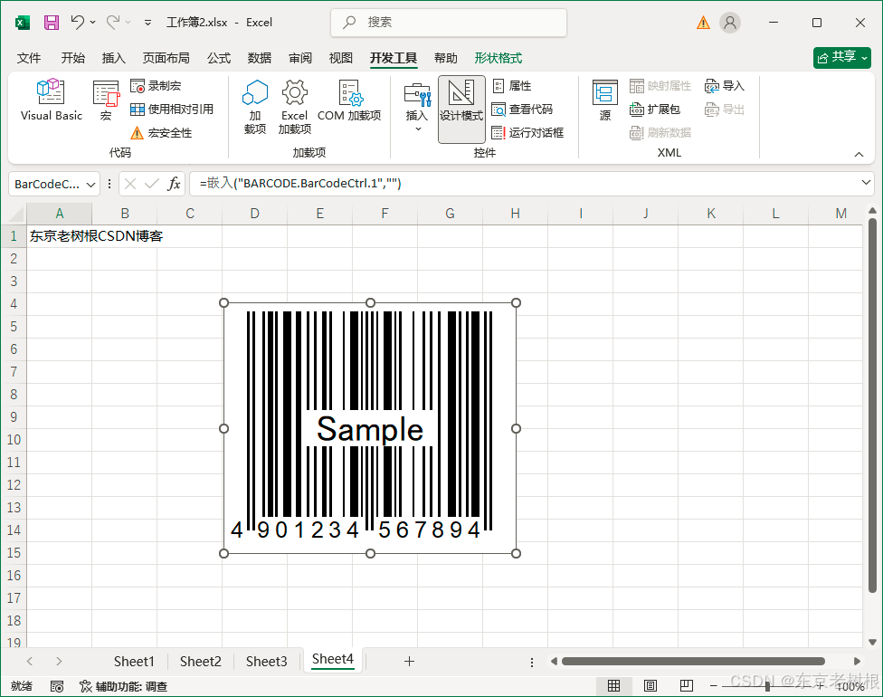Screen dimensions: 883x697
Task: Add a new sheet with plus button
Action: point(410,662)
